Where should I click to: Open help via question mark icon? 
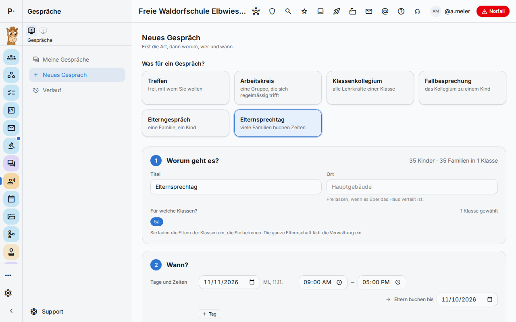click(401, 11)
